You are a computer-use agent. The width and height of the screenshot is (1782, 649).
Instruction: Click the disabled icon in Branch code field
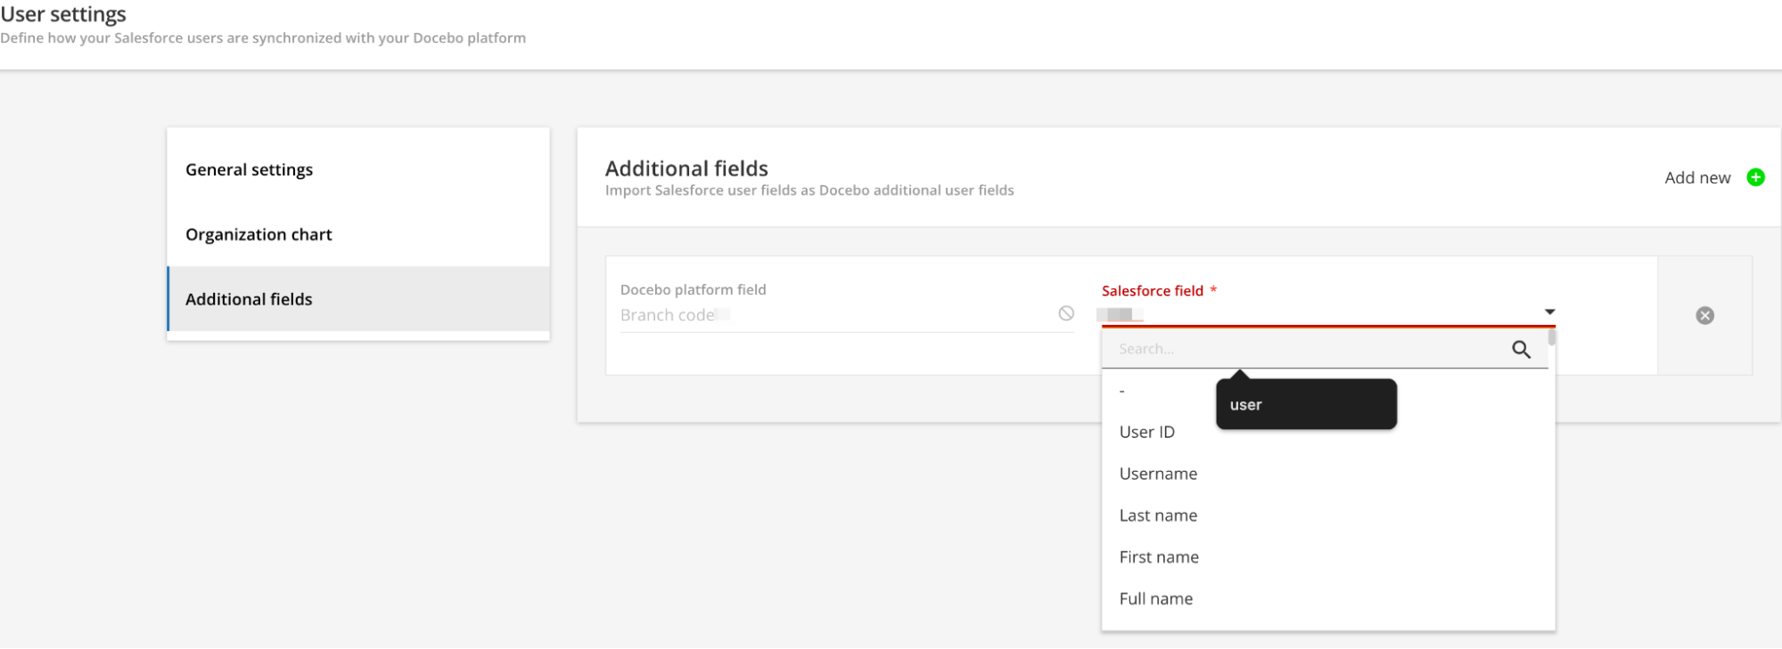tap(1066, 313)
